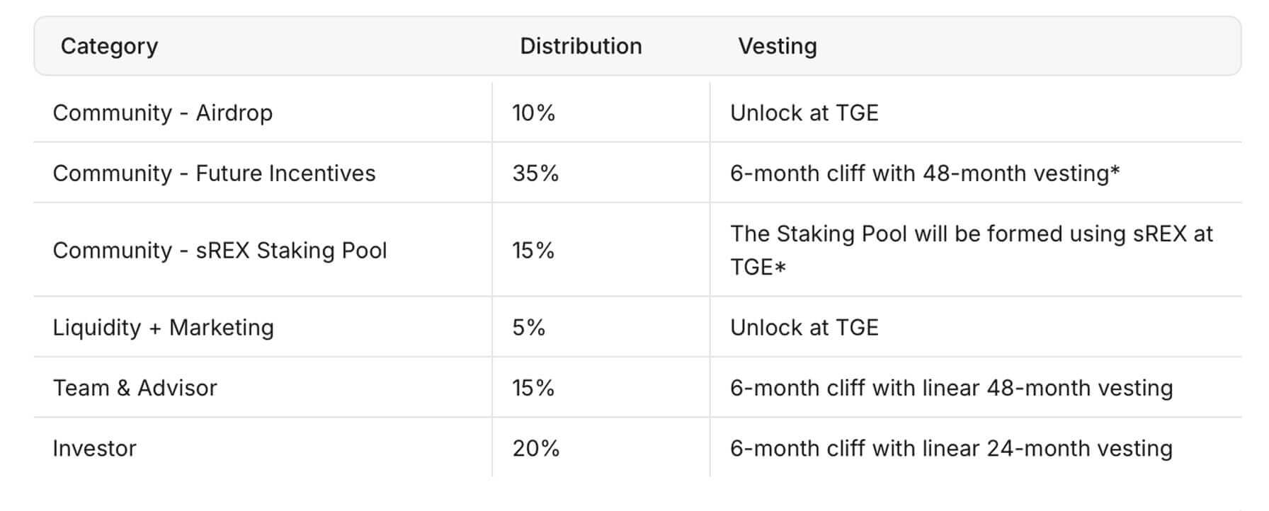This screenshot has height=511, width=1269.
Task: Click the linear 48-month vesting text
Action: click(x=951, y=388)
